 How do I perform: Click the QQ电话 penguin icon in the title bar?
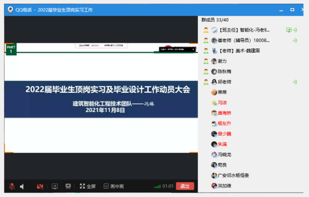(x=10, y=9)
